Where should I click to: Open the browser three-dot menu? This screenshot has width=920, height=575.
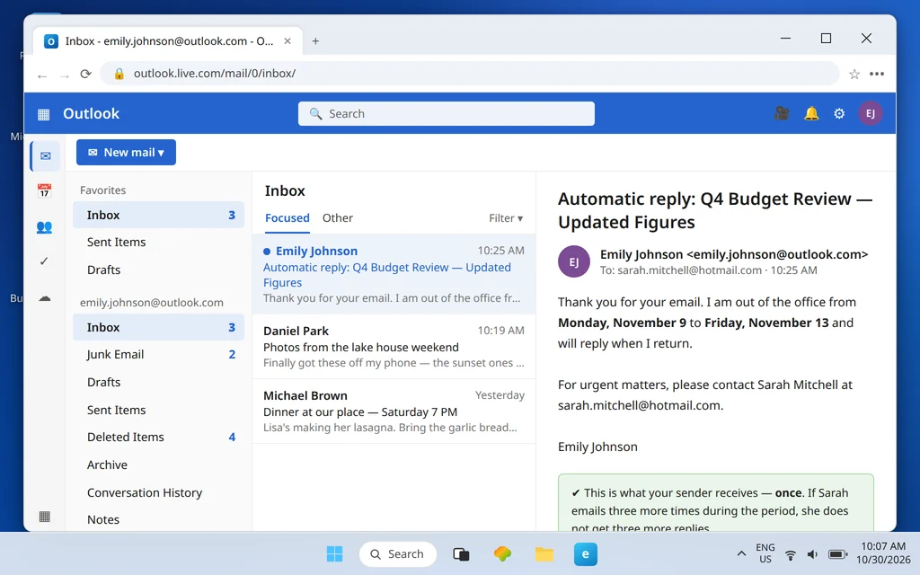pyautogui.click(x=877, y=74)
